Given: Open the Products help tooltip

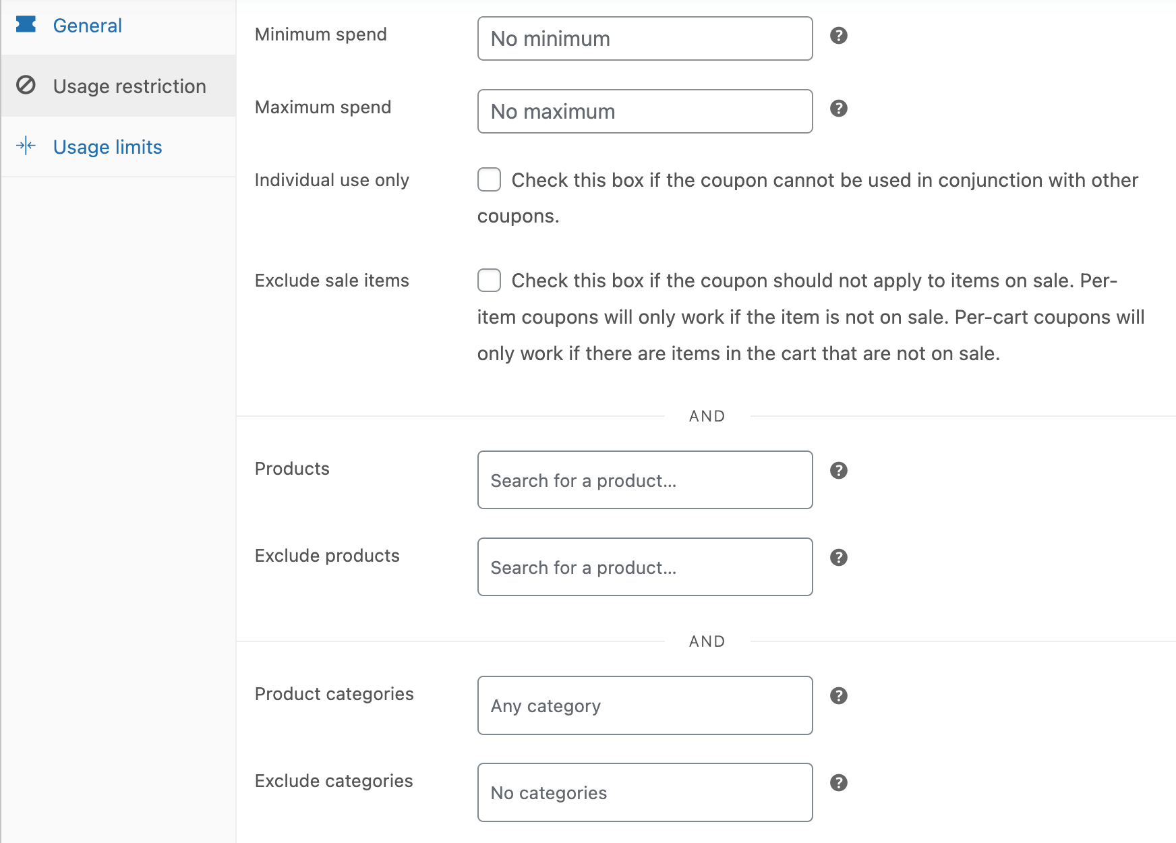Looking at the screenshot, I should (840, 471).
